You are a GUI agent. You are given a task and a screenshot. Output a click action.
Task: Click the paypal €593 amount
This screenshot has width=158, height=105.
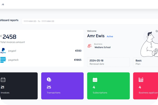point(78,51)
